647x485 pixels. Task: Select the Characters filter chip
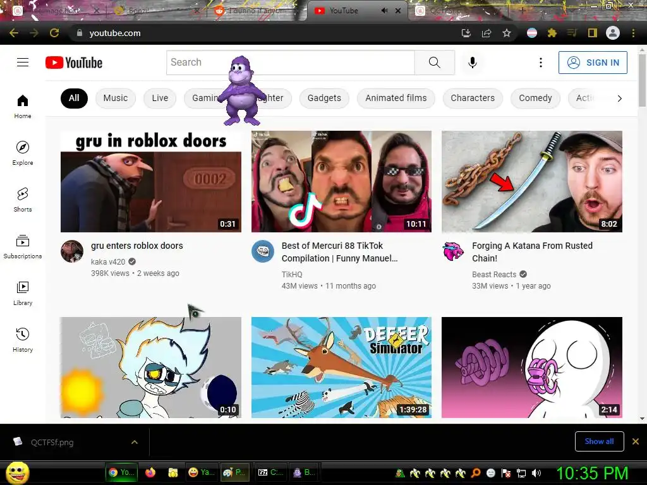[473, 98]
